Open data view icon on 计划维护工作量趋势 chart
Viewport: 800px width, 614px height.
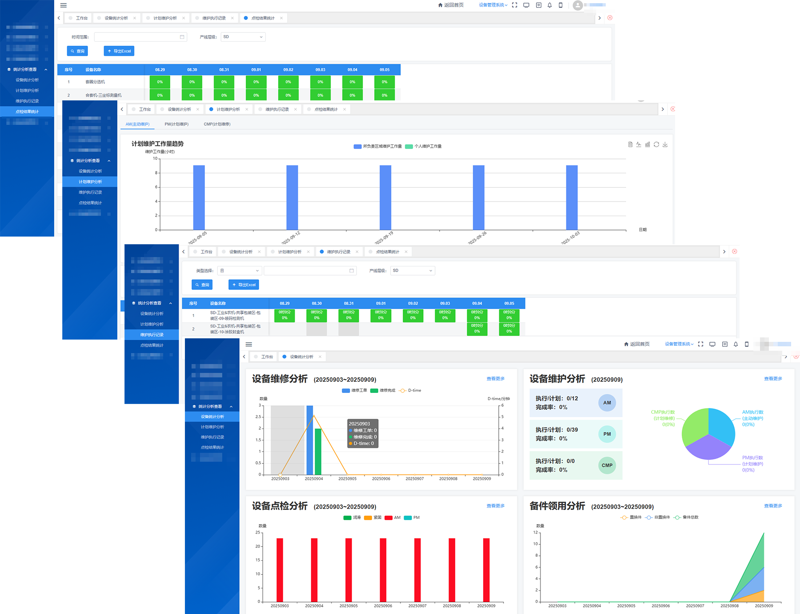(630, 144)
